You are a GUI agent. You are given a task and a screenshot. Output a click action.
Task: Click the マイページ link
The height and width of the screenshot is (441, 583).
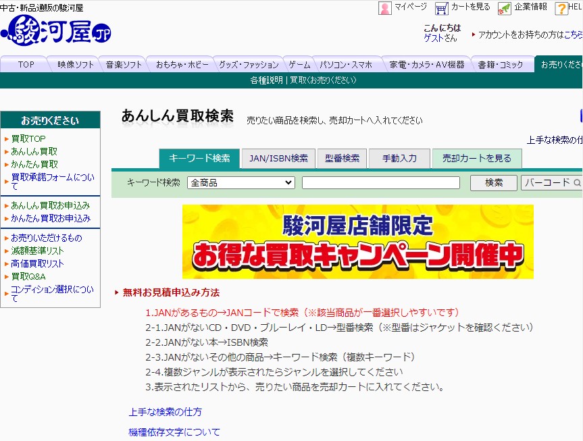pyautogui.click(x=411, y=7)
